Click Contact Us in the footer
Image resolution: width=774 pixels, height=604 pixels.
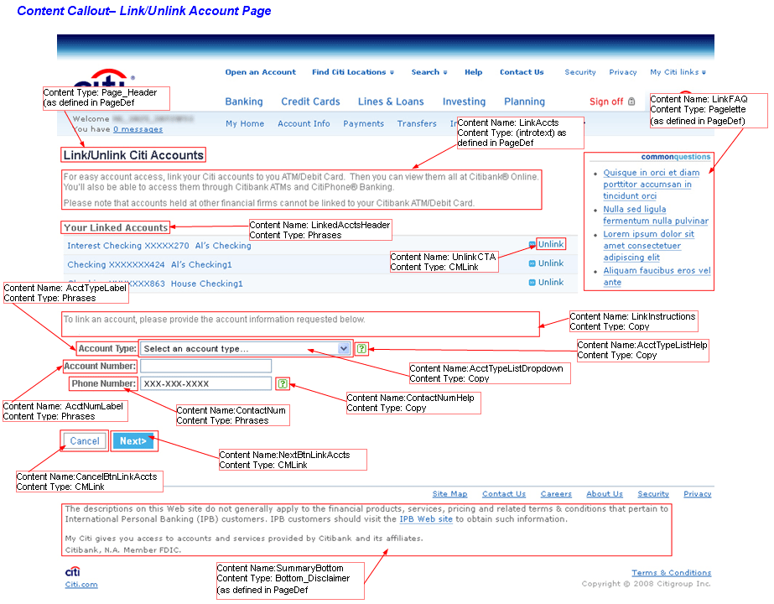(504, 494)
